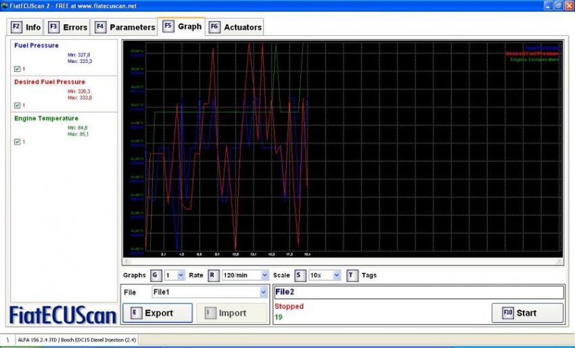Click the F4 key icon on Parameters tab
575x348 pixels.
point(100,27)
